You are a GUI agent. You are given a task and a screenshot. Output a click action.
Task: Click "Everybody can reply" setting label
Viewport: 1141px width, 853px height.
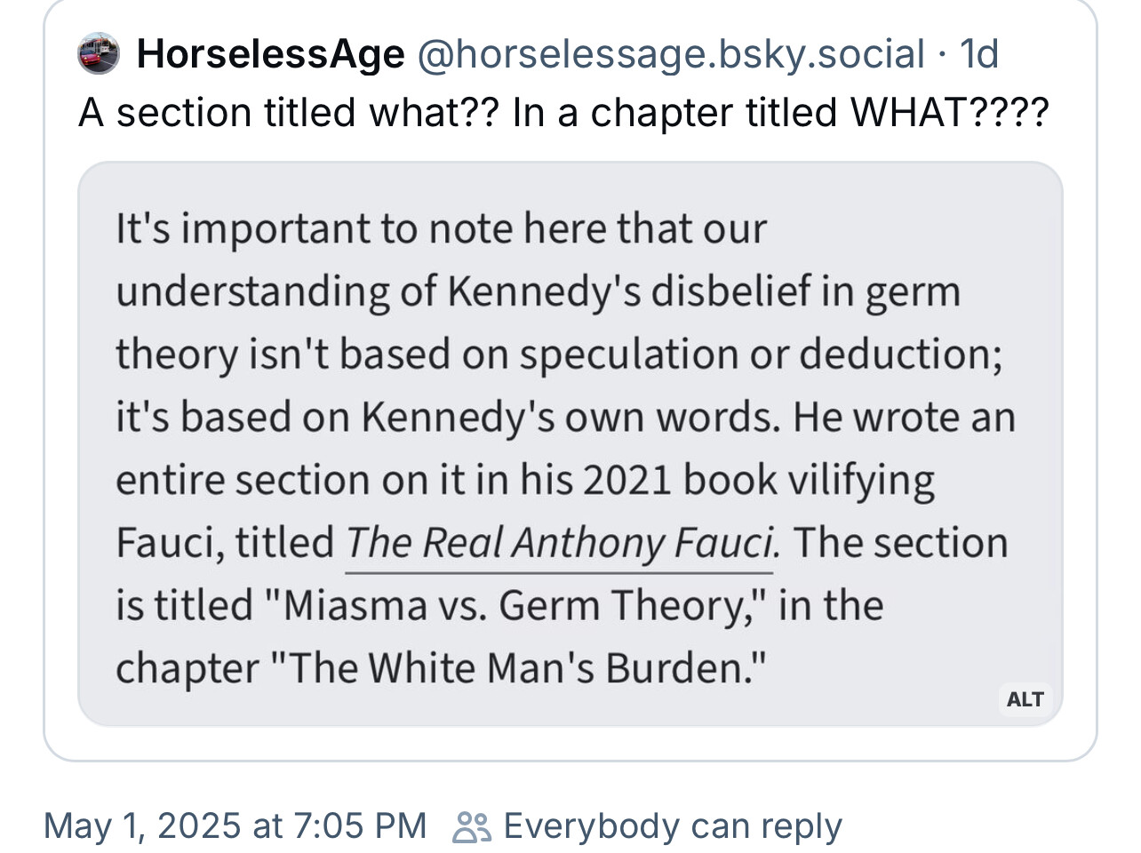pyautogui.click(x=673, y=826)
